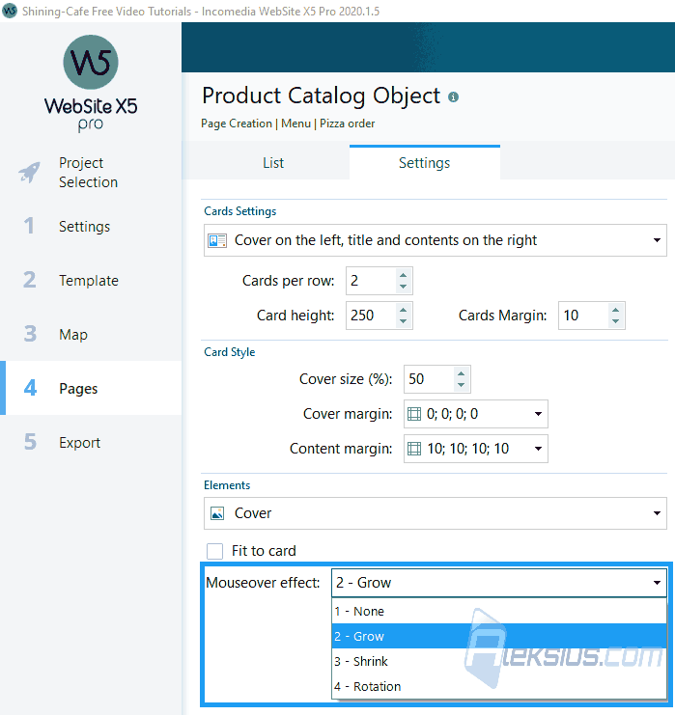Click the info icon beside Product Catalog Object

[453, 97]
